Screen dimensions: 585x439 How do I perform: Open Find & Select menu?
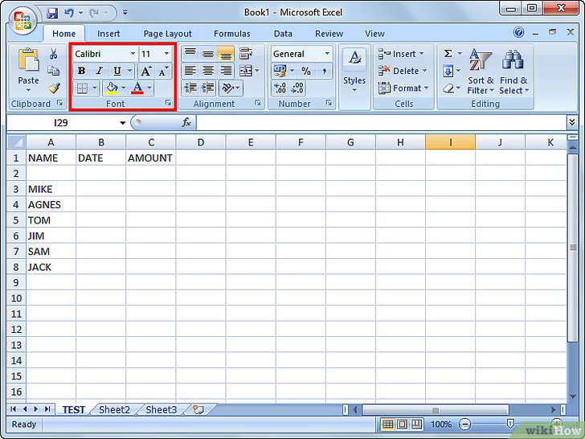(x=513, y=72)
